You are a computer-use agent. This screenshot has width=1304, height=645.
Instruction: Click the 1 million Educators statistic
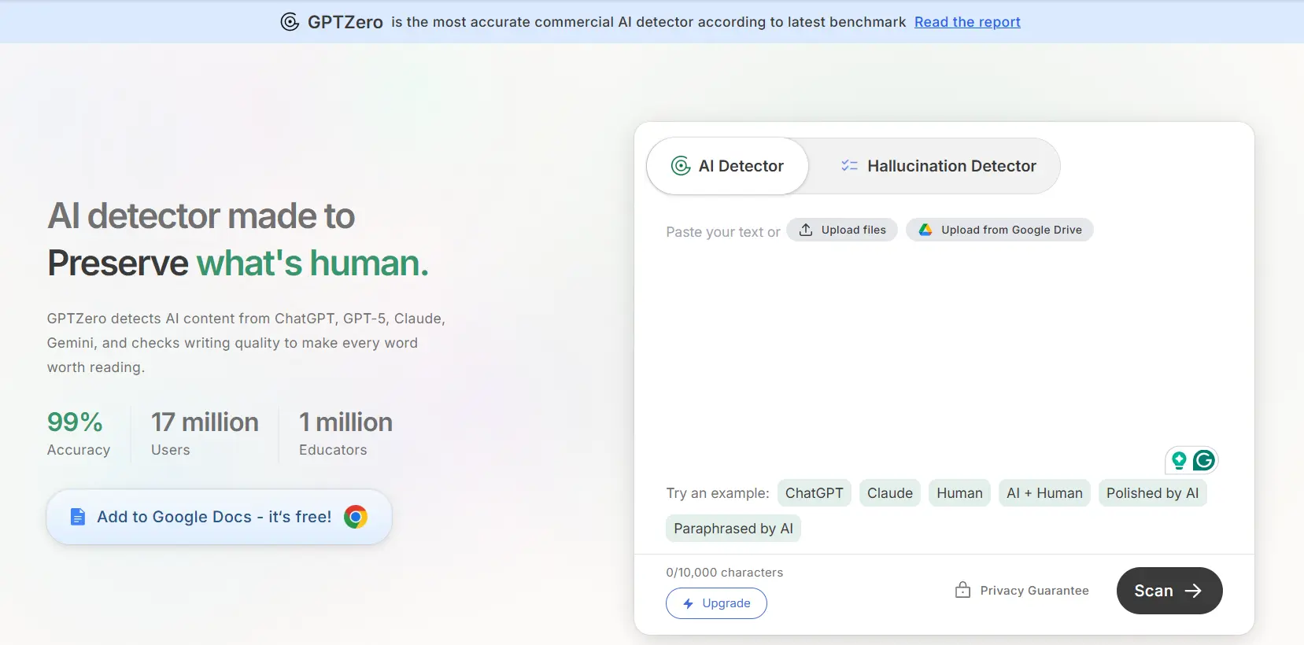[x=345, y=433]
